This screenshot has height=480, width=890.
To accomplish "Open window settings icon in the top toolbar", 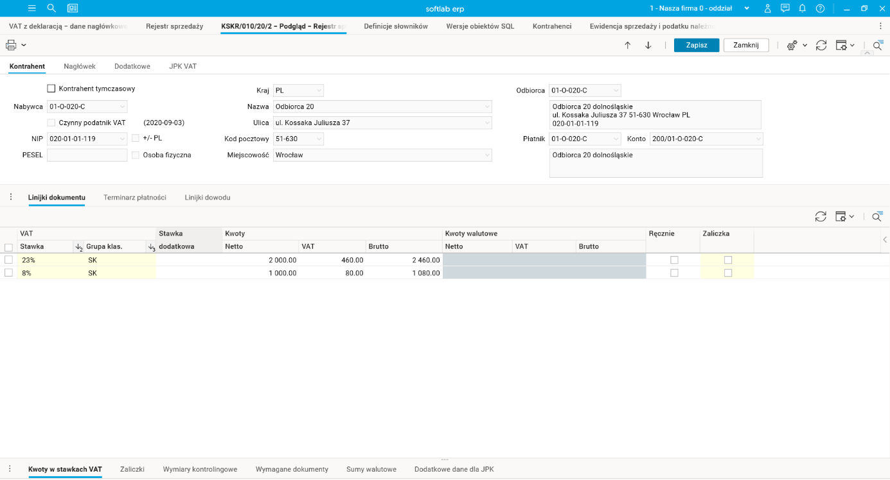I will pos(841,45).
